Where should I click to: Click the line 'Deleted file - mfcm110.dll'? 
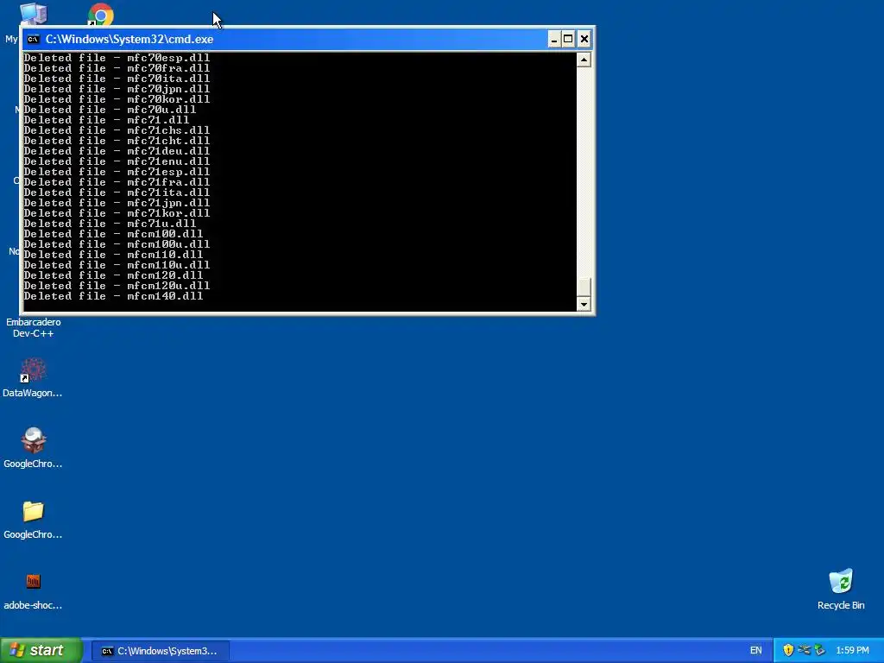click(113, 254)
